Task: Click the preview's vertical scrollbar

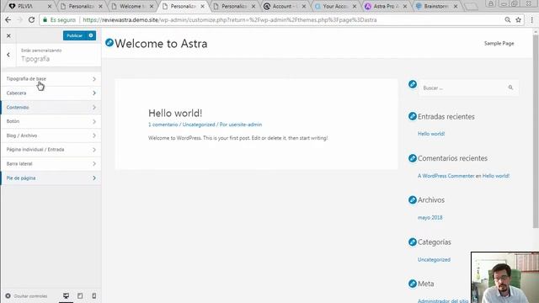Action: pyautogui.click(x=536, y=130)
